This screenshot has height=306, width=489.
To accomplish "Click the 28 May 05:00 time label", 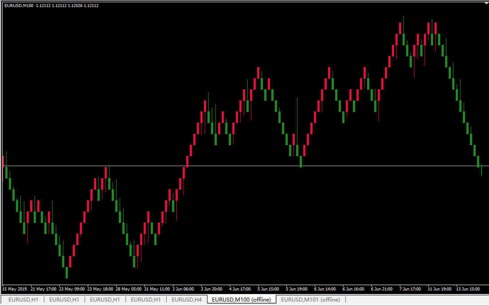I will click(129, 289).
